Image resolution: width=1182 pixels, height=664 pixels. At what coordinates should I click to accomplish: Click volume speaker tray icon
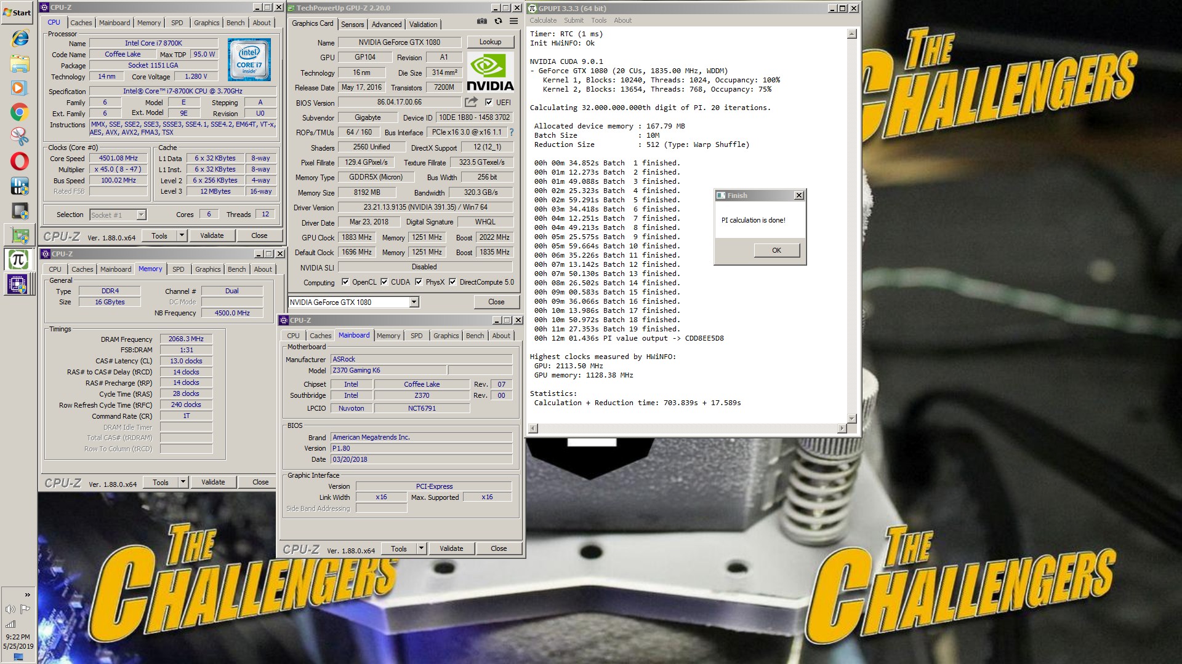coord(10,609)
